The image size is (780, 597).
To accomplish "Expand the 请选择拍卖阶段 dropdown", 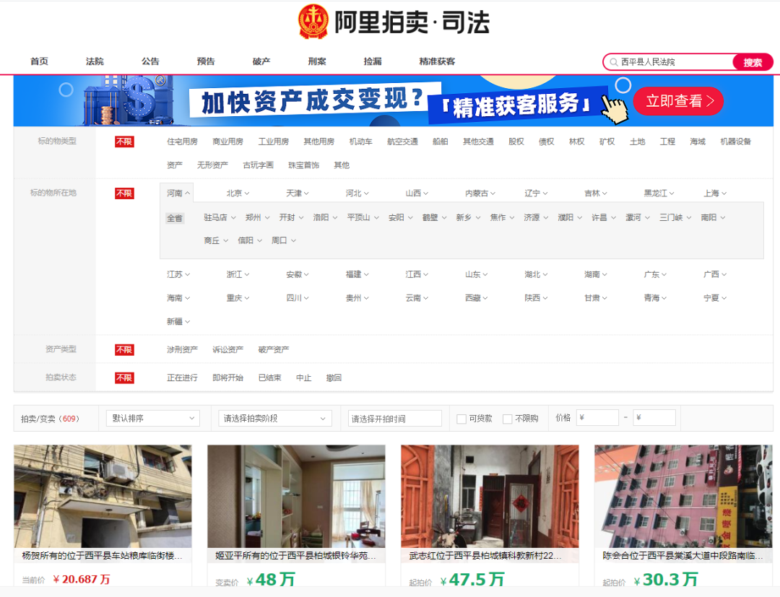I will tap(274, 418).
